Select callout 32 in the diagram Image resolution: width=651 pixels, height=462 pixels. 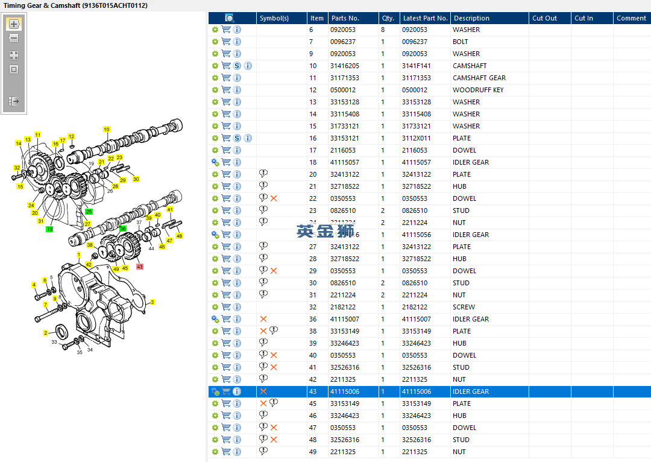[17, 168]
